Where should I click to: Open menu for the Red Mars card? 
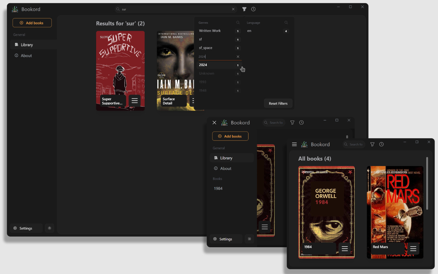413,249
